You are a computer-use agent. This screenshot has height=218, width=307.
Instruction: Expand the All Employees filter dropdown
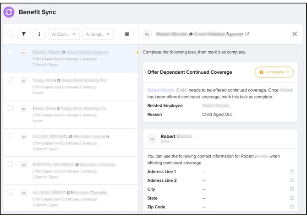[97, 34]
